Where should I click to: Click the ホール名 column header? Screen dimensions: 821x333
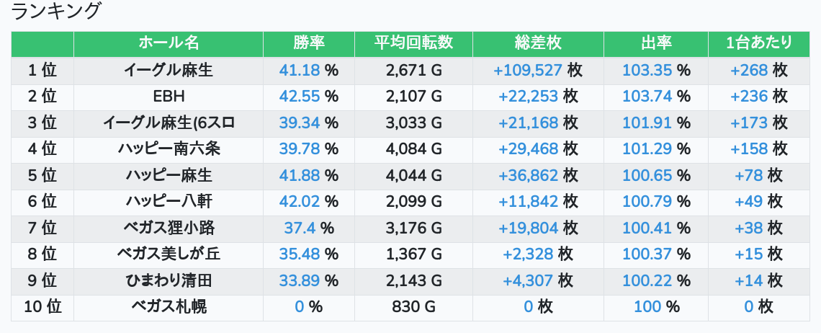point(169,43)
